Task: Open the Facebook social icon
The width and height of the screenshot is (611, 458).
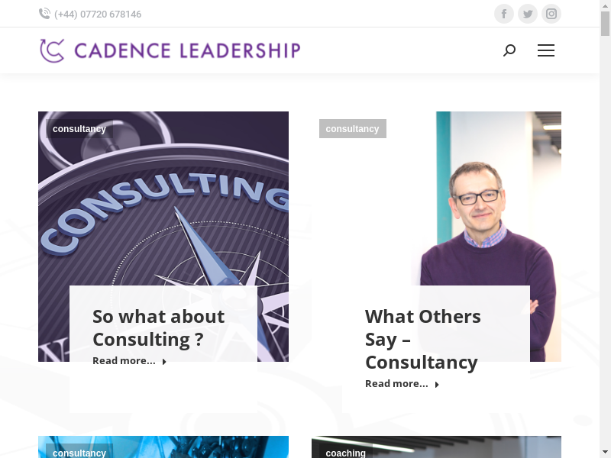Action: tap(504, 14)
